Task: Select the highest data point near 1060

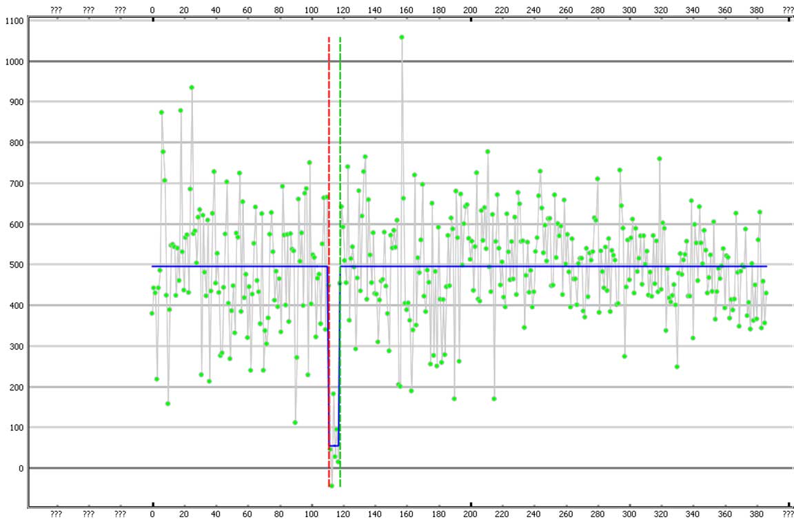Action: (402, 37)
